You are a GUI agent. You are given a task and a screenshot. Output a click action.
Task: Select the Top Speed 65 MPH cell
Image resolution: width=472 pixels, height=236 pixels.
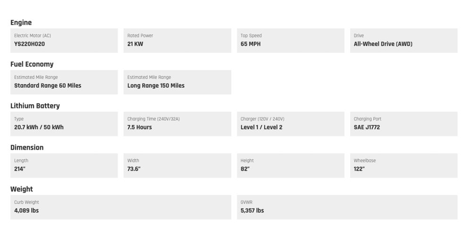coord(290,41)
